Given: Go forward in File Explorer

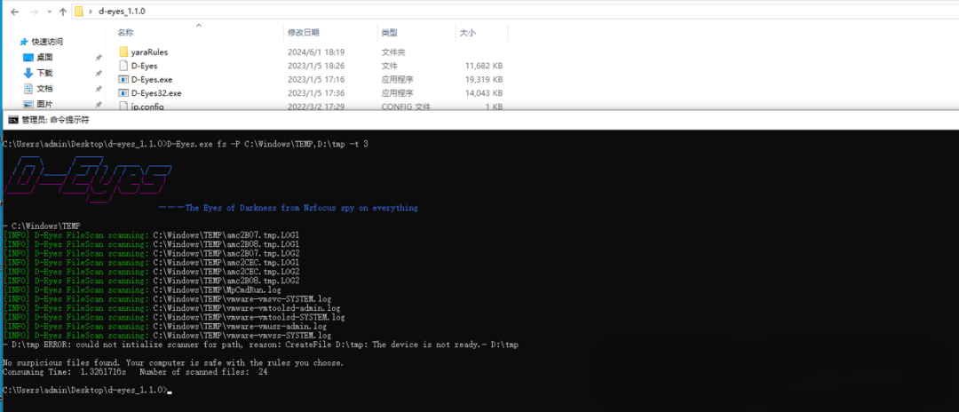Looking at the screenshot, I should coord(33,12).
